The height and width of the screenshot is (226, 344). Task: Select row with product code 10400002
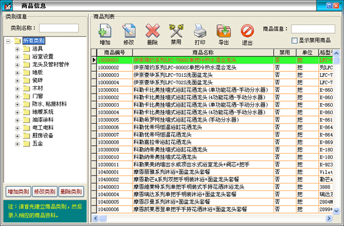212,179
